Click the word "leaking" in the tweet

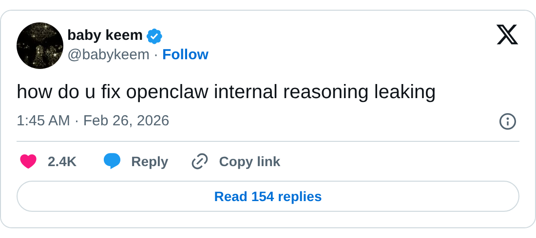(x=404, y=92)
